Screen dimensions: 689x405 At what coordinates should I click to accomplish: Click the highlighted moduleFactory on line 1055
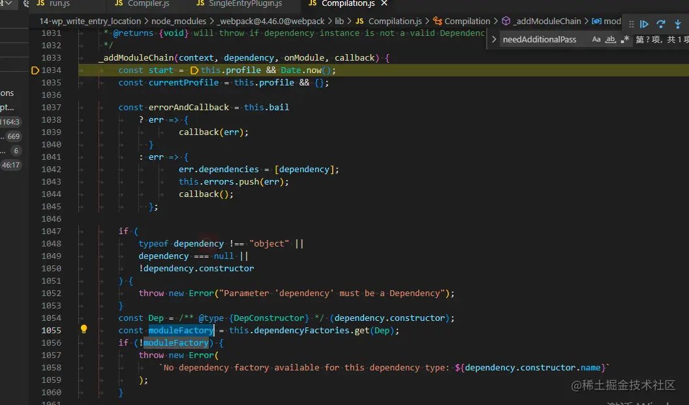(x=181, y=330)
